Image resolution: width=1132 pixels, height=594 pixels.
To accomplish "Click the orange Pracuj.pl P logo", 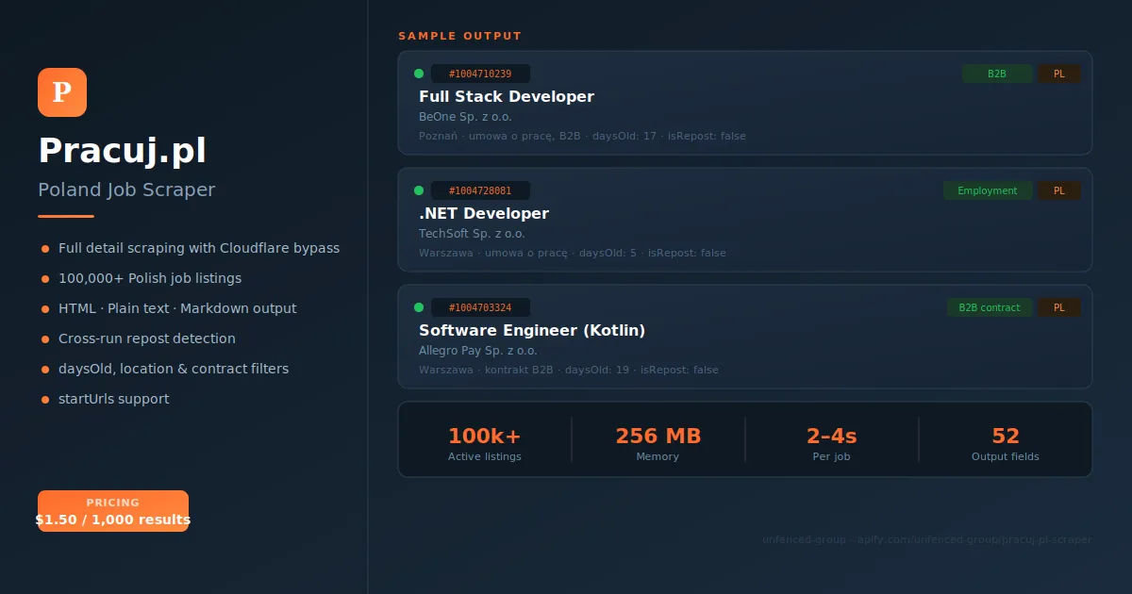I will coord(62,92).
